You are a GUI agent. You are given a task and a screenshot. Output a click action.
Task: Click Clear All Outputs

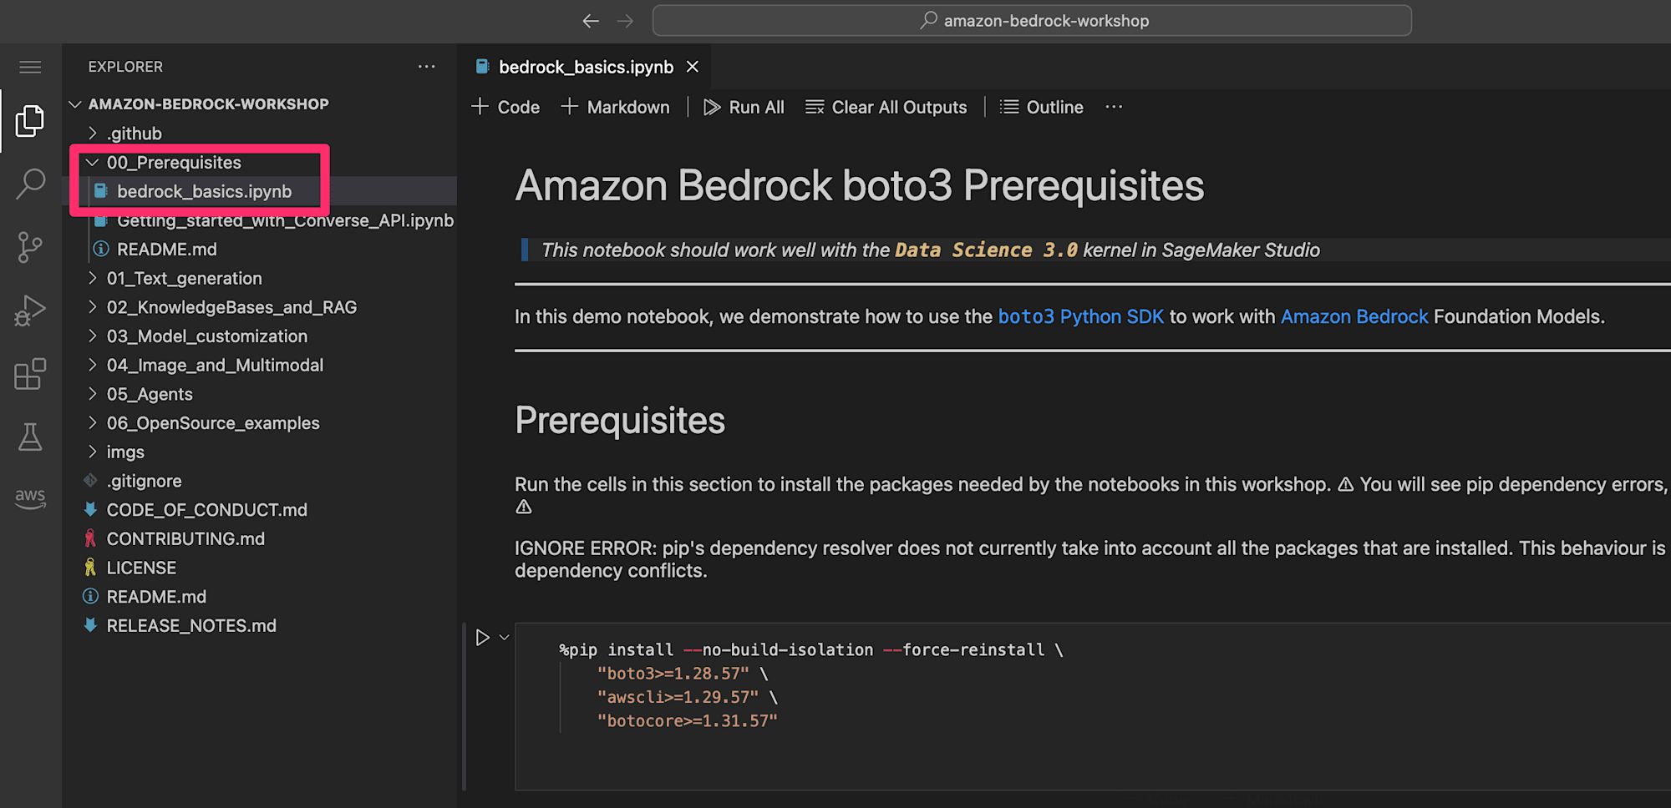(886, 107)
